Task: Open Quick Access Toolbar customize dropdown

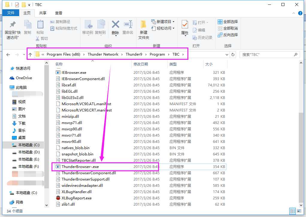Action: (29, 5)
